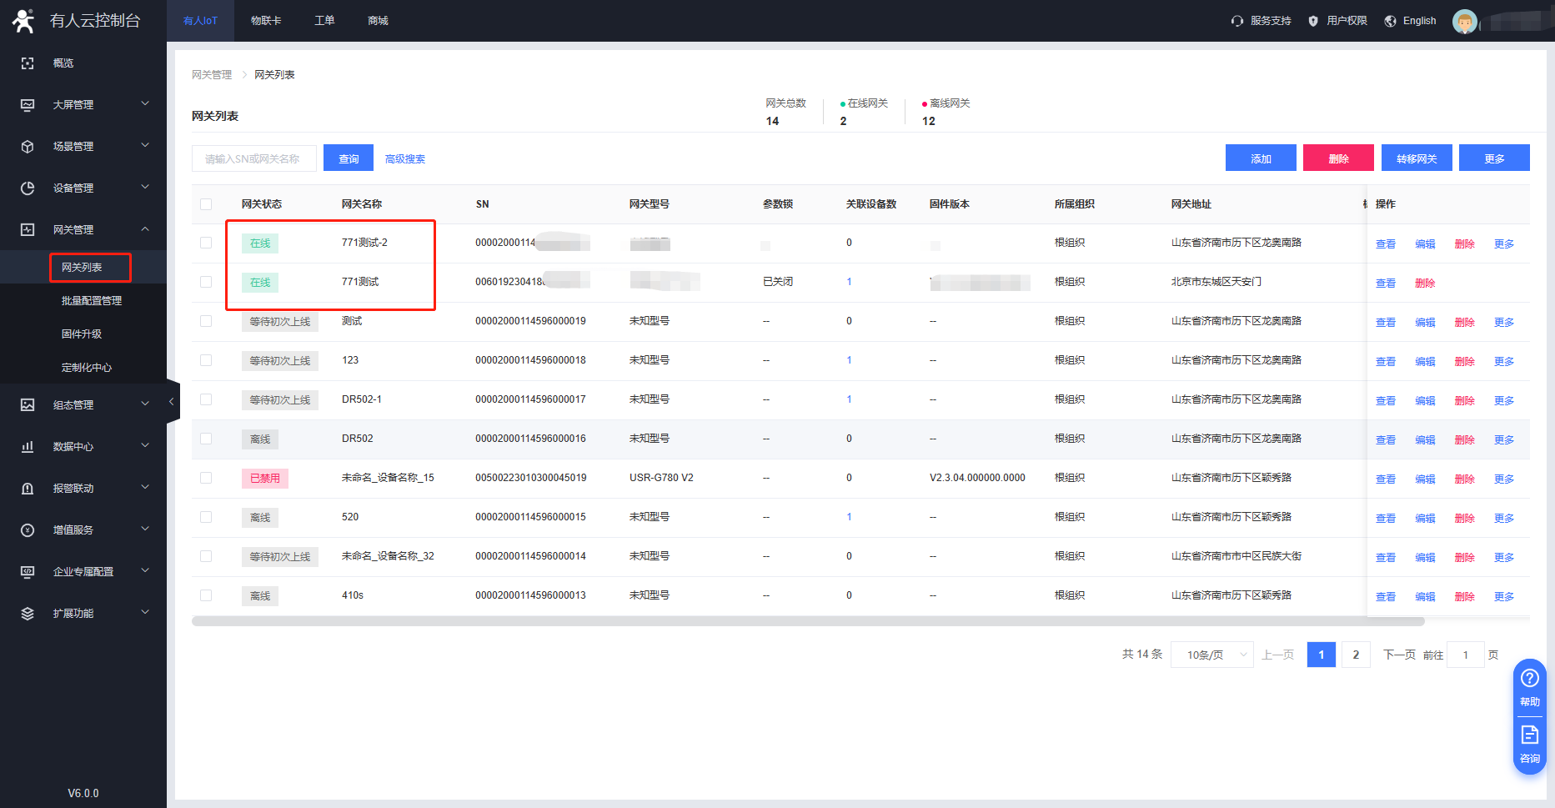The width and height of the screenshot is (1555, 808).
Task: Open the 咨询 consultation document icon
Action: (x=1530, y=735)
